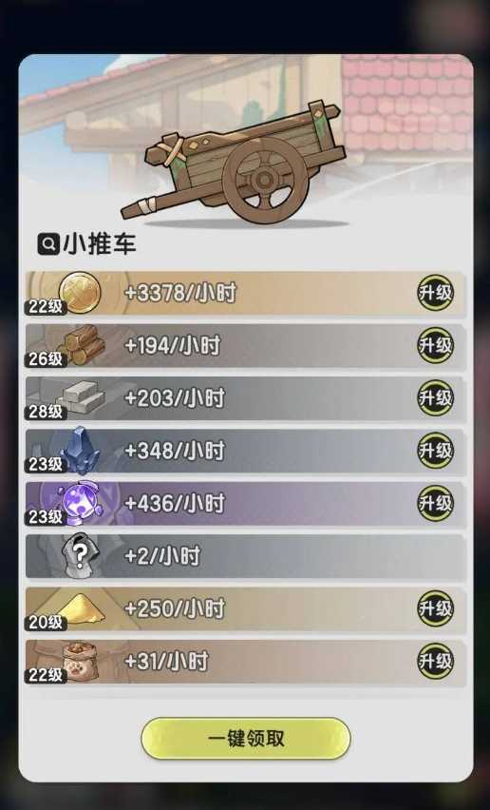Select the +2/小时 locked resource row
The height and width of the screenshot is (810, 490).
pos(246,556)
